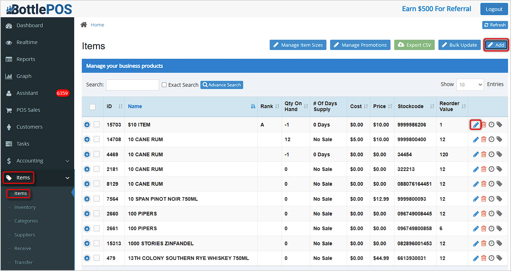This screenshot has height=271, width=511.
Task: Open the Show entries dropdown
Action: click(470, 85)
